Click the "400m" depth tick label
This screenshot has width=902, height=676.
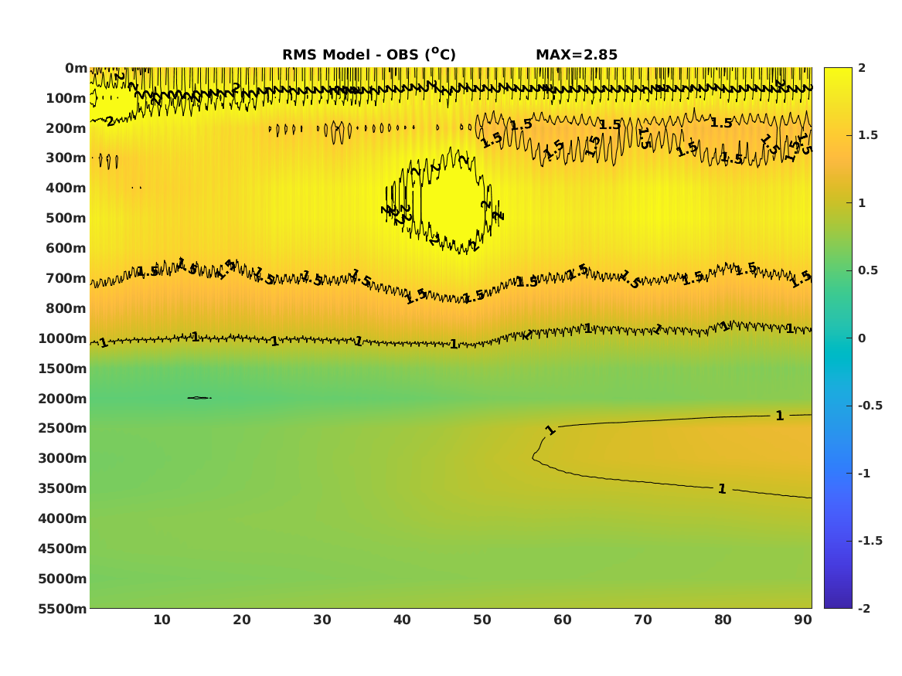[66, 188]
